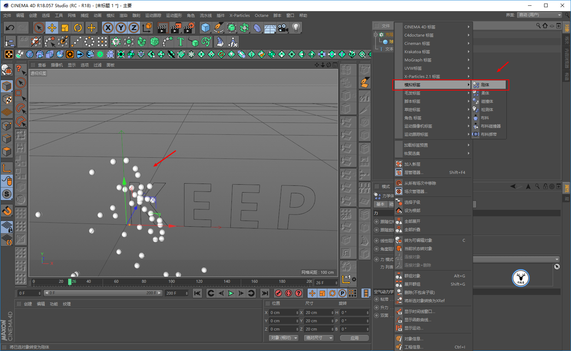The image size is (571, 351).
Task: Choose 刚体 in the simulation tags submenu
Action: click(485, 85)
